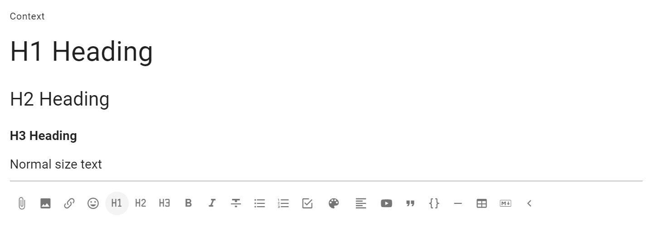The image size is (653, 227).
Task: Apply strikethrough formatting
Action: coord(236,203)
